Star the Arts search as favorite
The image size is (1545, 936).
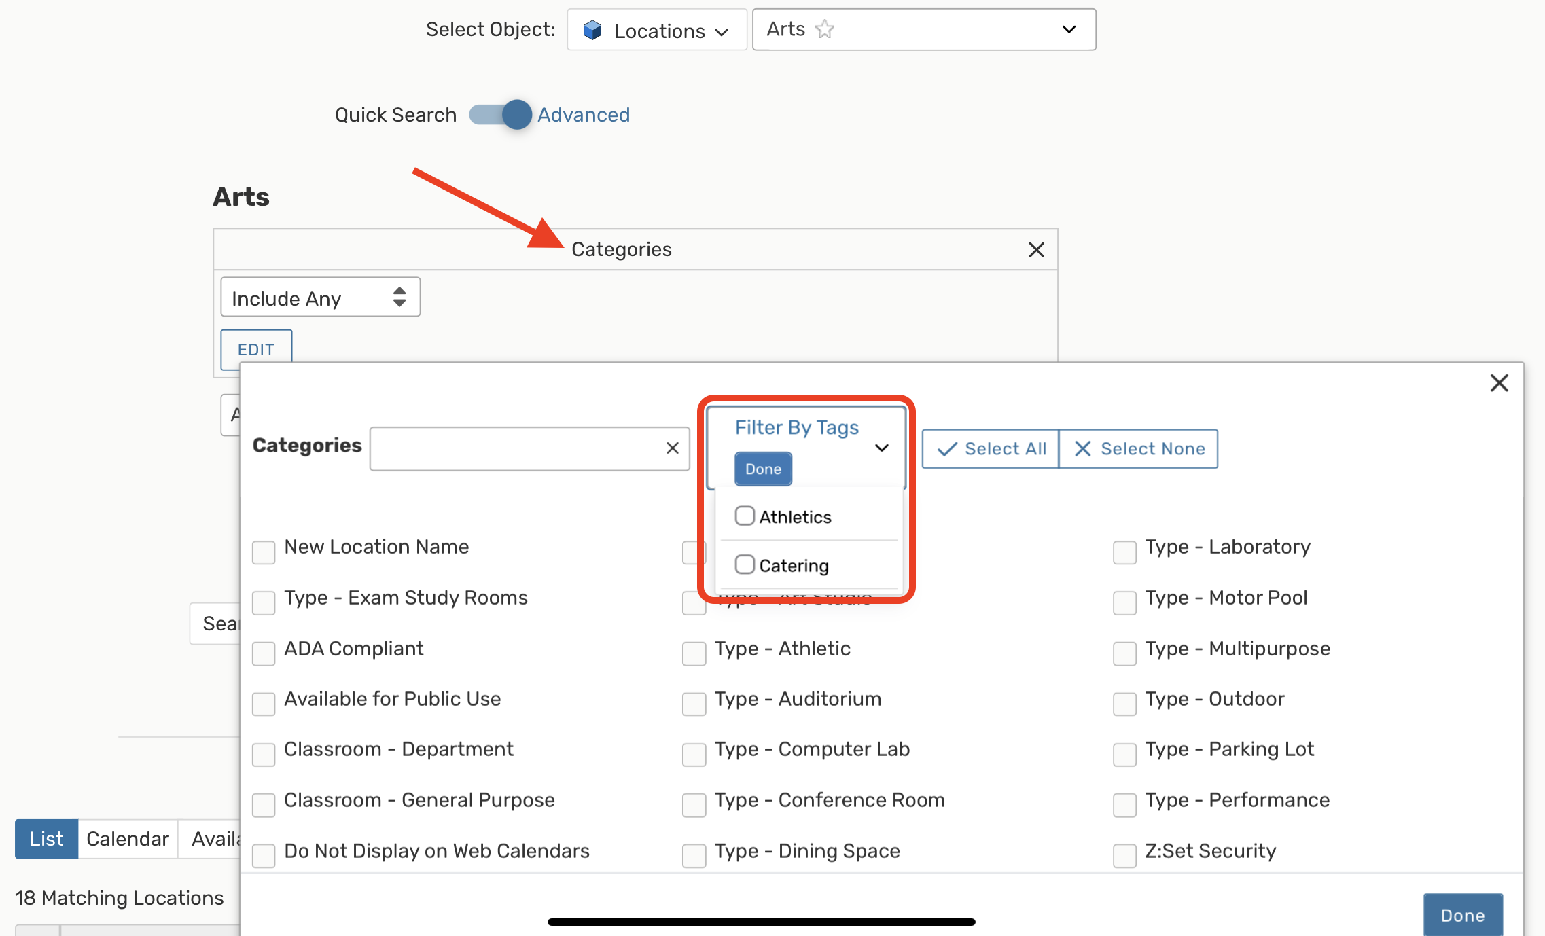(824, 29)
